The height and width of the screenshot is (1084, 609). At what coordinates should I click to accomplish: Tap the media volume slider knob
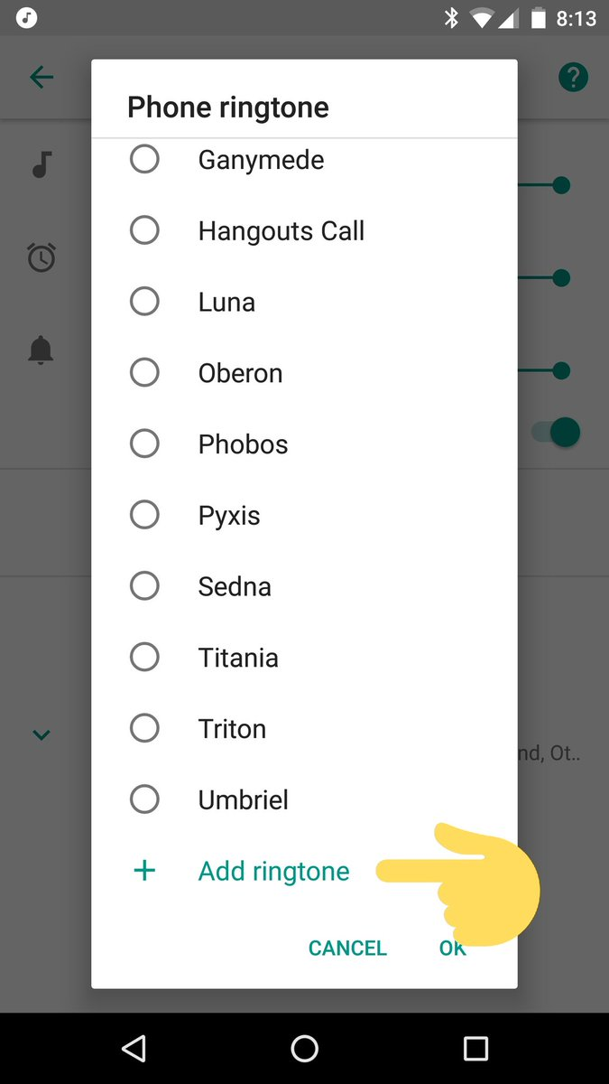point(561,185)
